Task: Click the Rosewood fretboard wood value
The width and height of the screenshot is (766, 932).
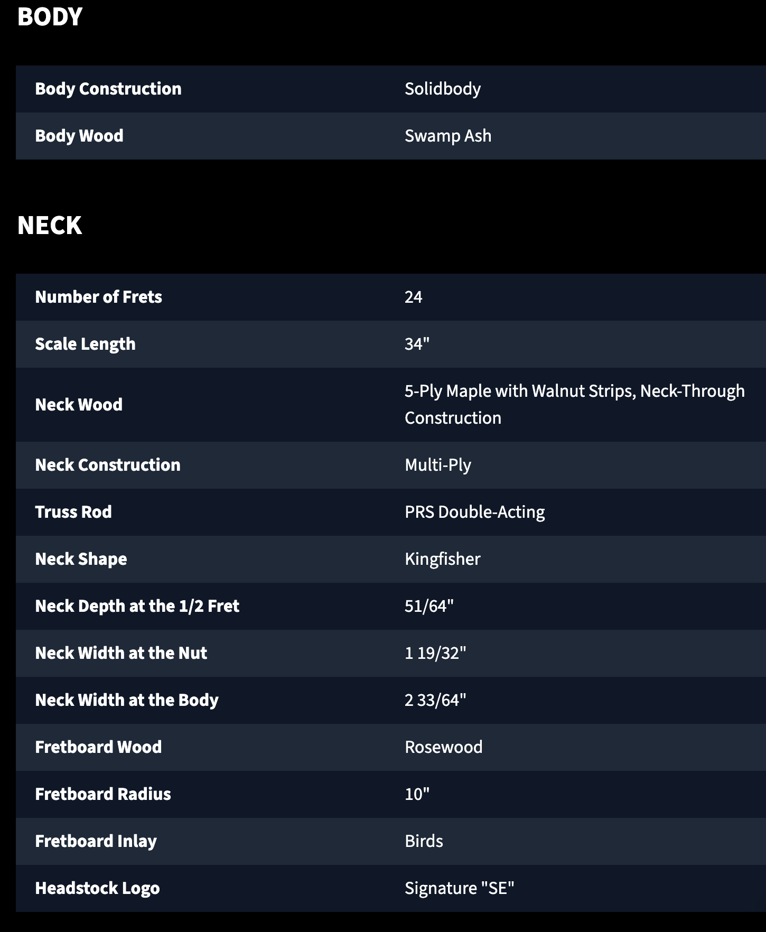Action: (444, 747)
